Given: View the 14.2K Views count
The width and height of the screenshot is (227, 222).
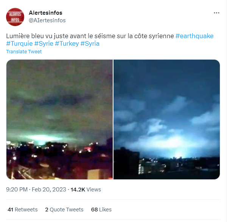Looking at the screenshot, I should point(86,190).
